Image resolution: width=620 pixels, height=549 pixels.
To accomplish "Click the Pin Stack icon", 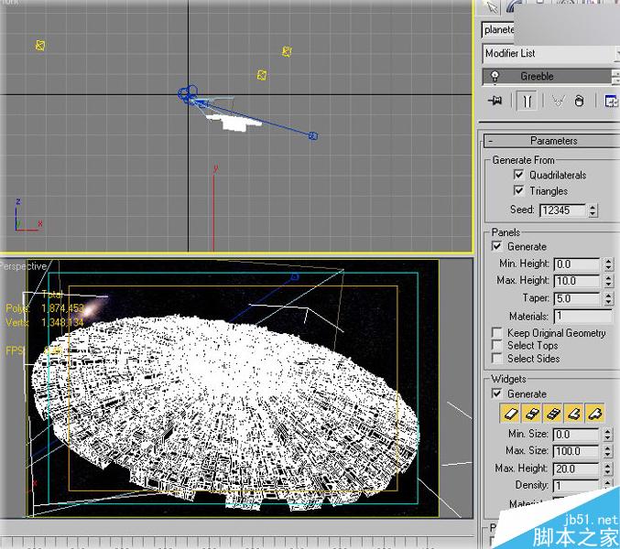I will point(495,101).
